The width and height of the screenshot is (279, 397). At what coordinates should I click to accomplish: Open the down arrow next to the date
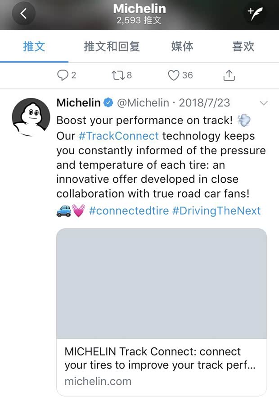264,103
